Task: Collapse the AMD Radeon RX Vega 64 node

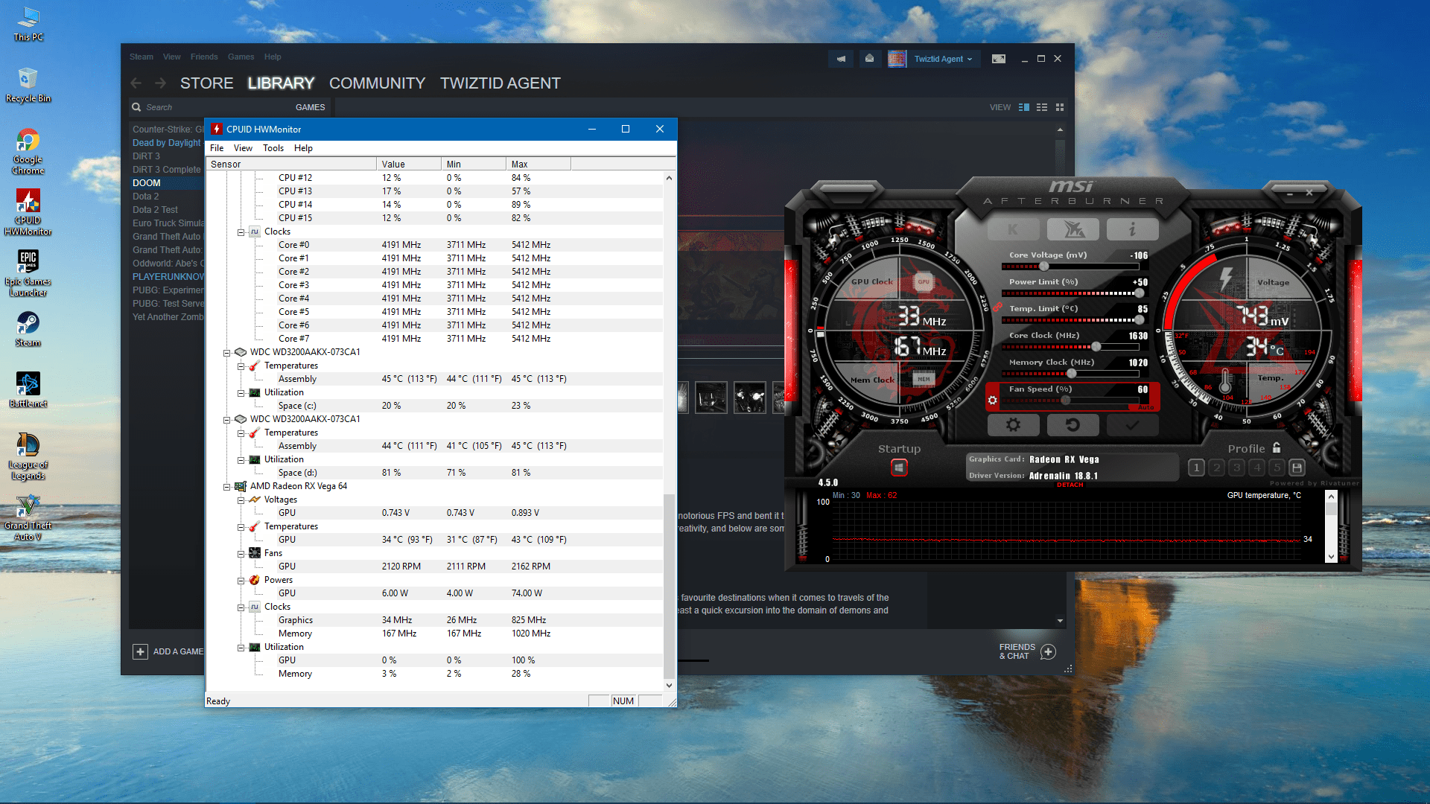Action: click(x=226, y=487)
